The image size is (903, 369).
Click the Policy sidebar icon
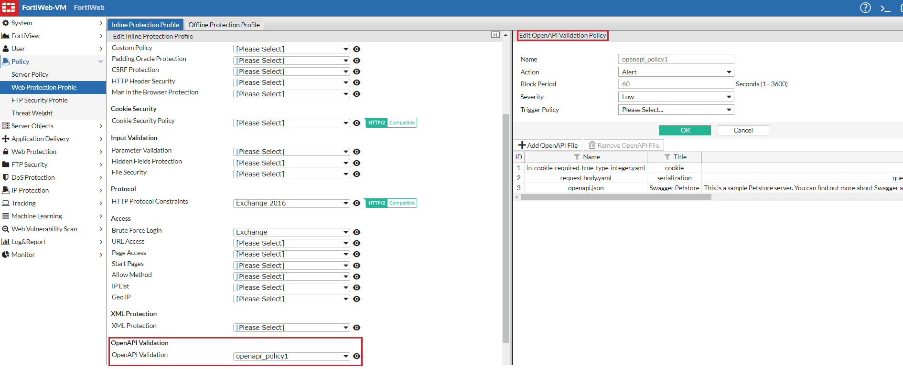tap(6, 61)
